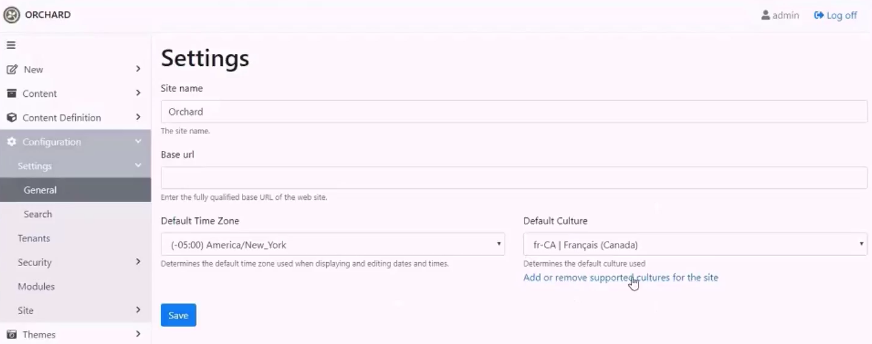
Task: Open the Default Time Zone dropdown
Action: coord(332,245)
